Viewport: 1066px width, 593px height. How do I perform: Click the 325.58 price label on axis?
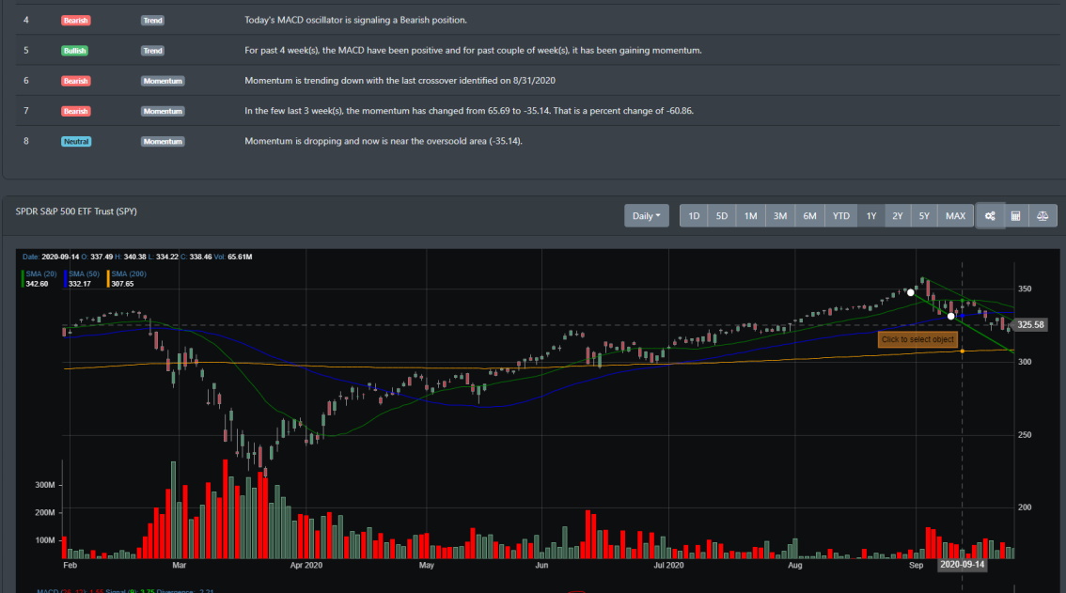coord(1030,325)
